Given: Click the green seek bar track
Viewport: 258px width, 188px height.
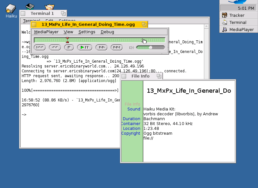Looking at the screenshot, I should [100, 40].
